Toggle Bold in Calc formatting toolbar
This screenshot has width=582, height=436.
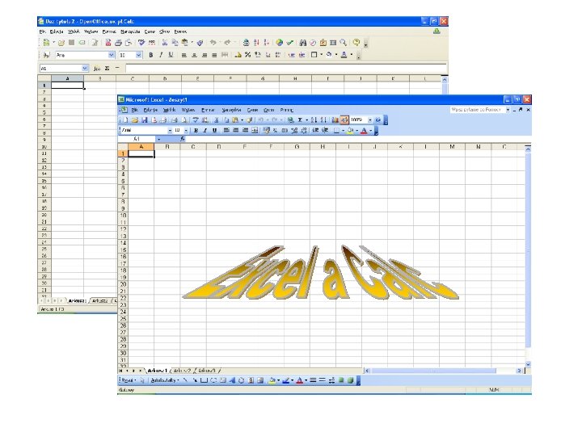coord(151,55)
